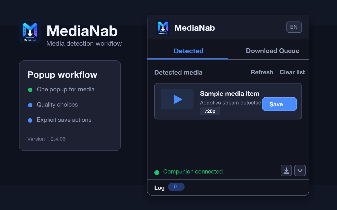Click the Adaptive stream detected text

pos(231,103)
